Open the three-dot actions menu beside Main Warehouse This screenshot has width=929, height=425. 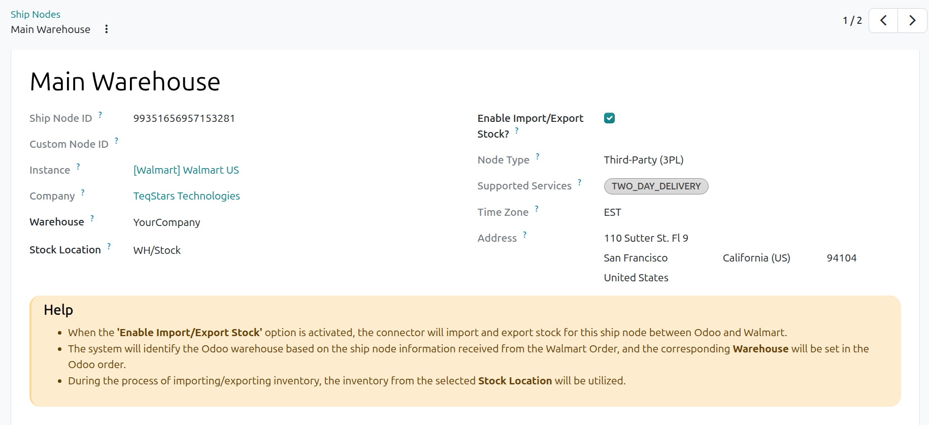(106, 29)
